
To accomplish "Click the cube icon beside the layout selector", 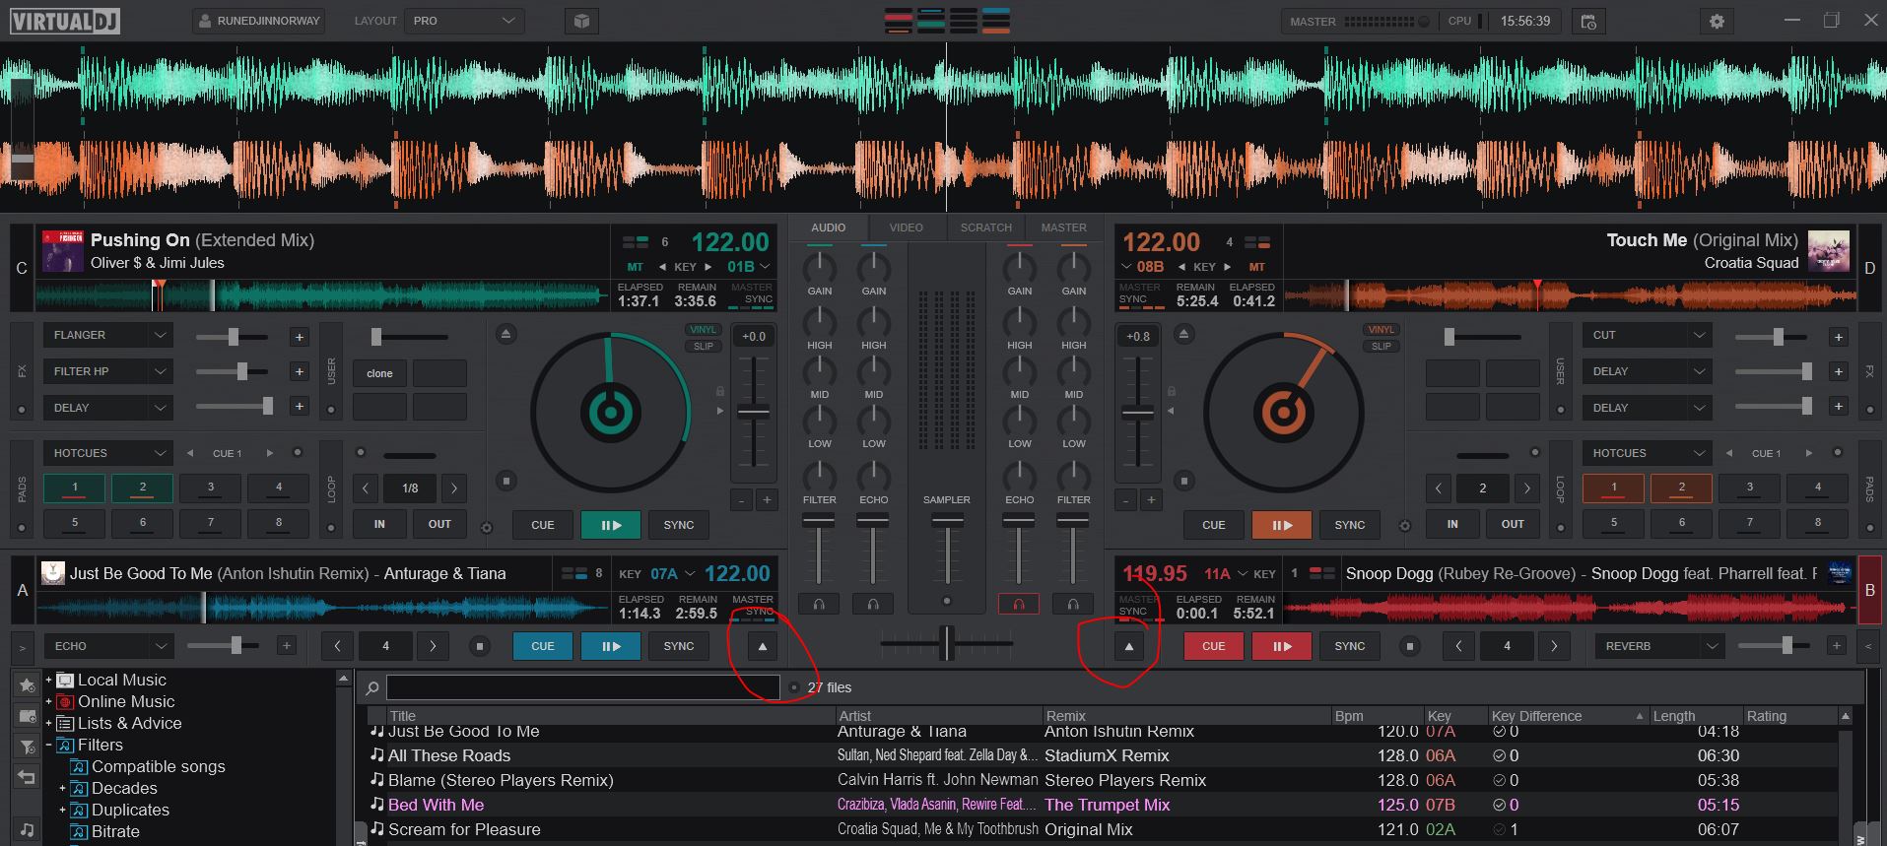I will point(582,21).
